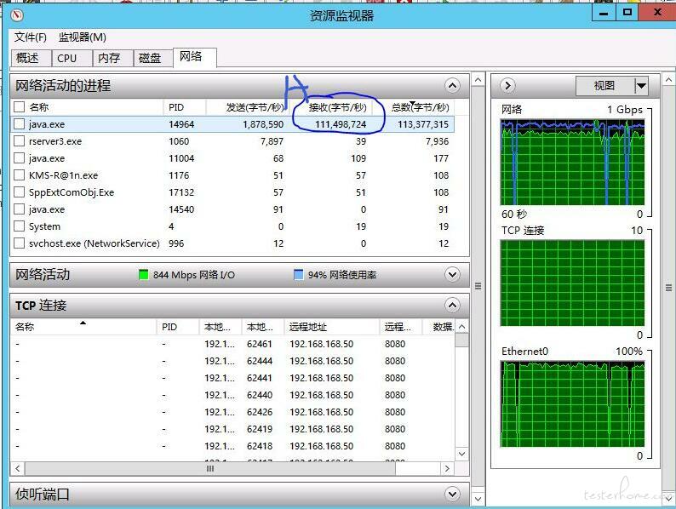Screen dimensions: 676x509
Task: Click the horizontal scrollbar thumb of TCP list
Action: pyautogui.click(x=210, y=468)
